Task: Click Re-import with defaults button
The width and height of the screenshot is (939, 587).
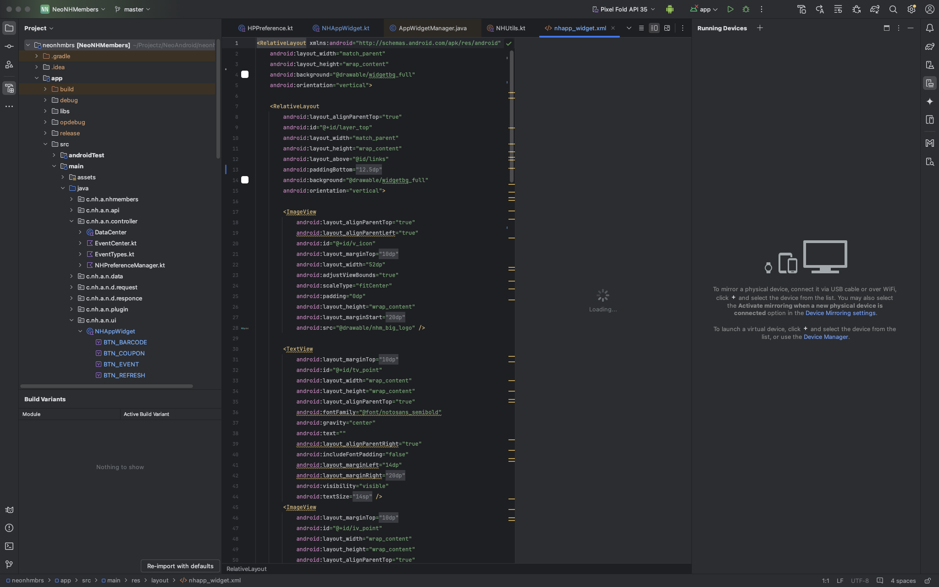Action: (180, 566)
